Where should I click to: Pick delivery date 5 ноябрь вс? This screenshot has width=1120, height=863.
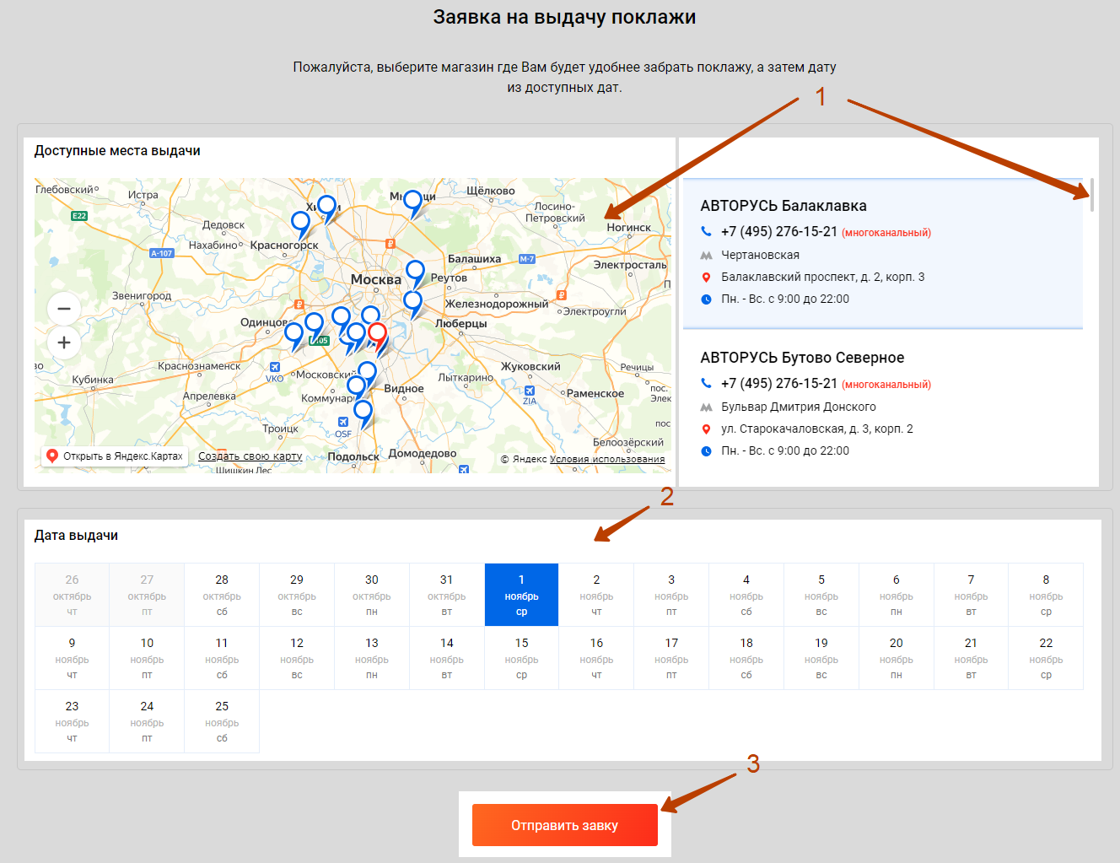click(821, 595)
